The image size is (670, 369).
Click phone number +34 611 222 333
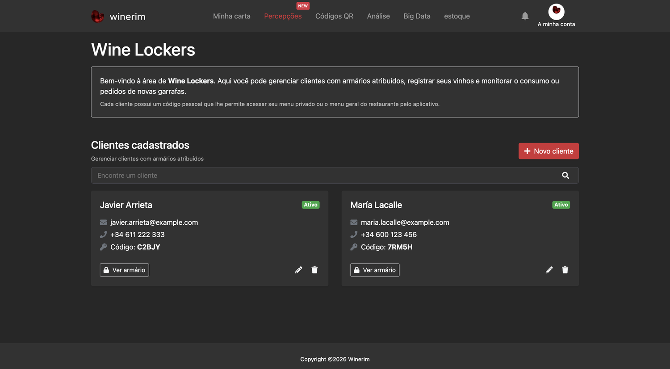pos(138,235)
